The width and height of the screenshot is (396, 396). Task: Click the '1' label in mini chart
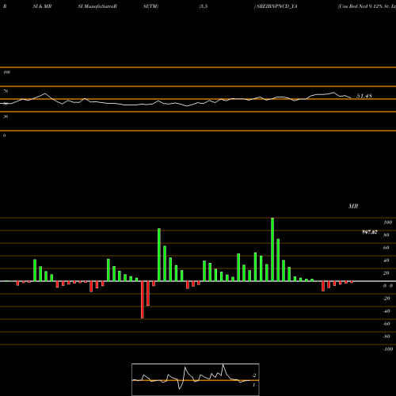point(253,385)
